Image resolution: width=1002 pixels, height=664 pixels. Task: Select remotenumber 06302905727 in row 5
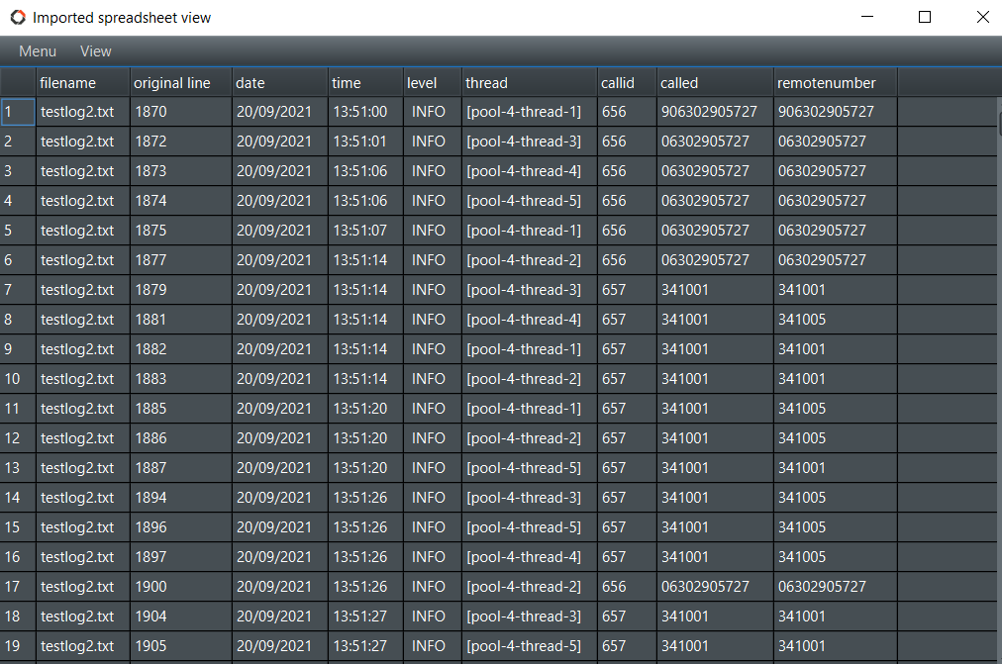click(836, 231)
